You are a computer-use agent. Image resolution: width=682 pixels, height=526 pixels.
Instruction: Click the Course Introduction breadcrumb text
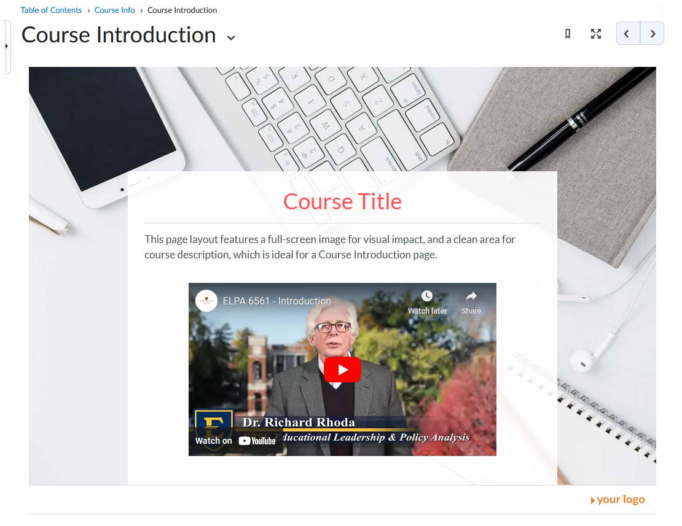click(x=182, y=10)
